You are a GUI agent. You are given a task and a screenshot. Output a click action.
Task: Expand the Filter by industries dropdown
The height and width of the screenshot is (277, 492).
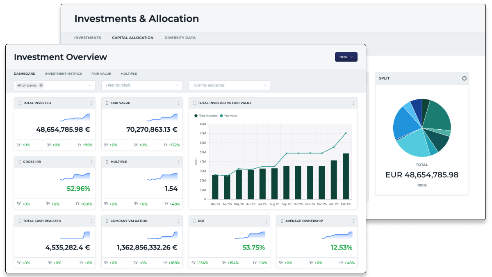pyautogui.click(x=229, y=85)
